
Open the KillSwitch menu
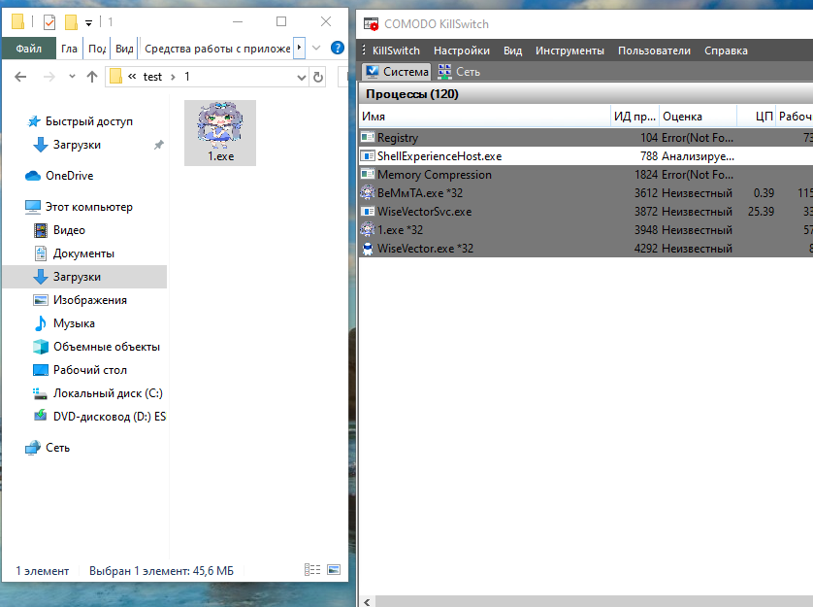tap(396, 51)
